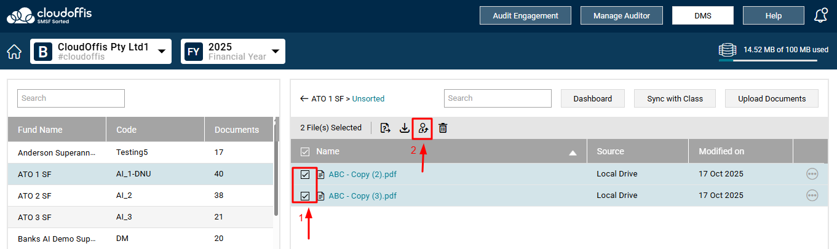This screenshot has height=249, width=837.
Task: Open more options for ABC - Copy (2).pdf
Action: pos(812,174)
